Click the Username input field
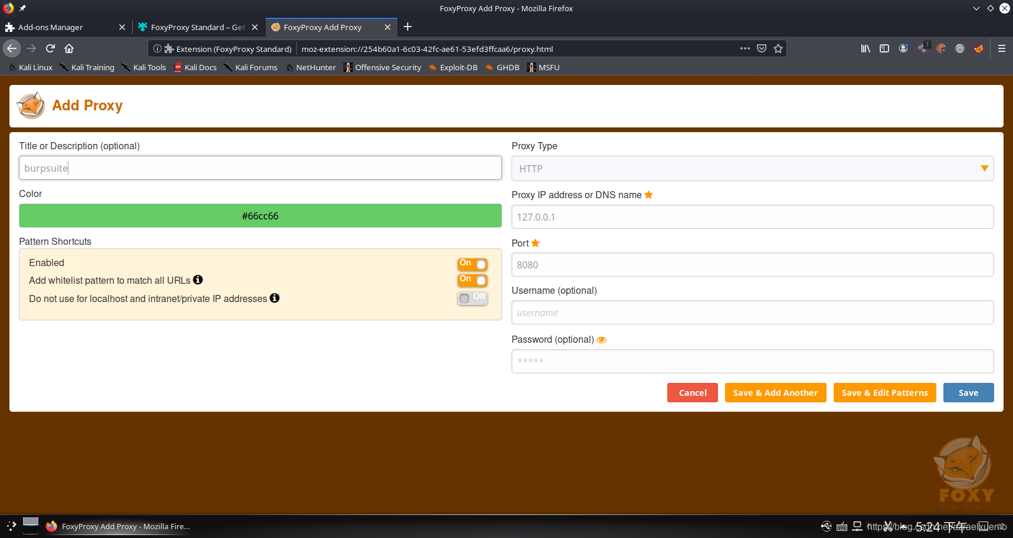This screenshot has height=538, width=1013. (x=752, y=313)
